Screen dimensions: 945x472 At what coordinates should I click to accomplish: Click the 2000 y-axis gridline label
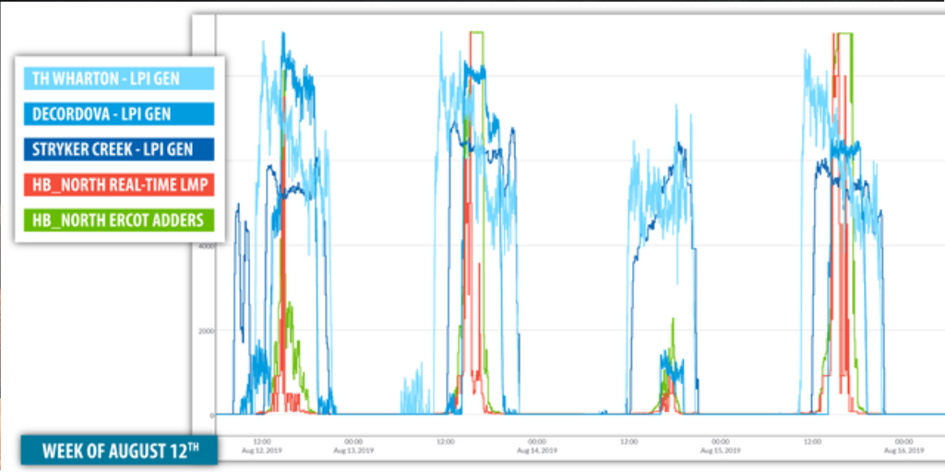pyautogui.click(x=204, y=330)
